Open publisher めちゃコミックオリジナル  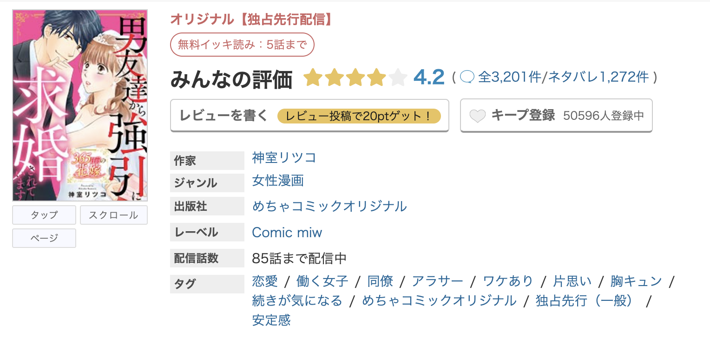(329, 206)
